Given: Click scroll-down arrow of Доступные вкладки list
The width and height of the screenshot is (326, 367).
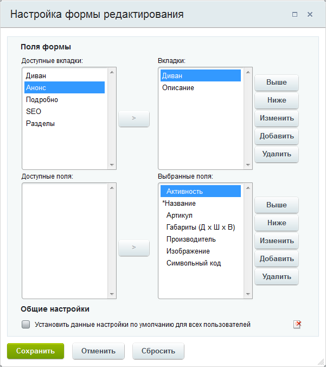Looking at the screenshot, I should [112, 165].
